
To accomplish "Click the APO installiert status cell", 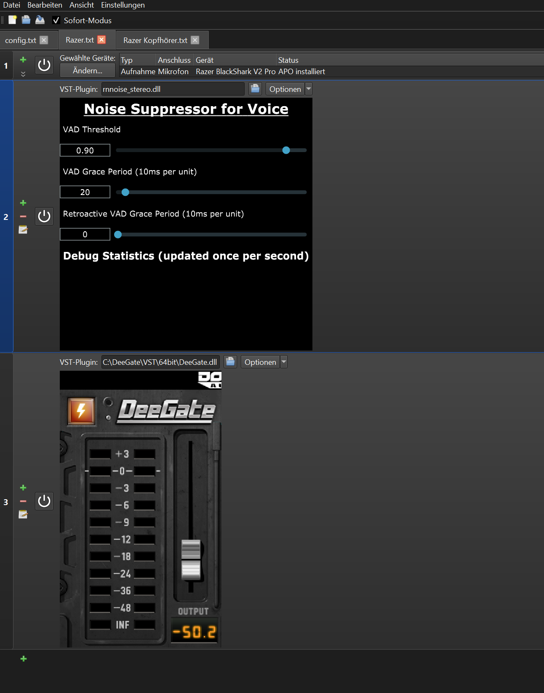I will pyautogui.click(x=301, y=72).
